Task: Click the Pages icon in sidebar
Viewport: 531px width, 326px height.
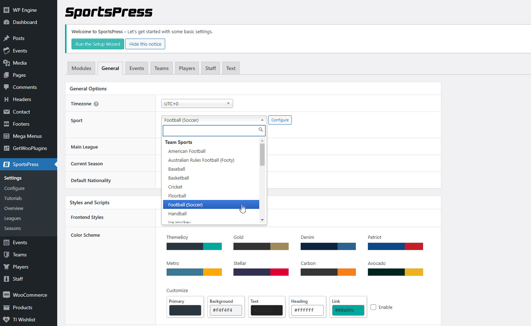Action: (x=6, y=75)
